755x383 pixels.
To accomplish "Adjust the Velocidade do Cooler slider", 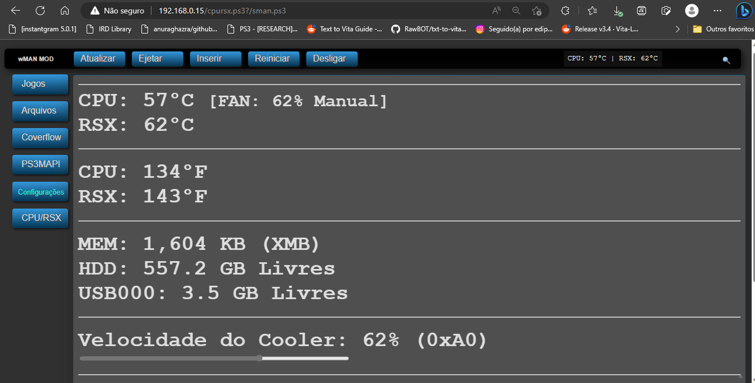I will (259, 358).
